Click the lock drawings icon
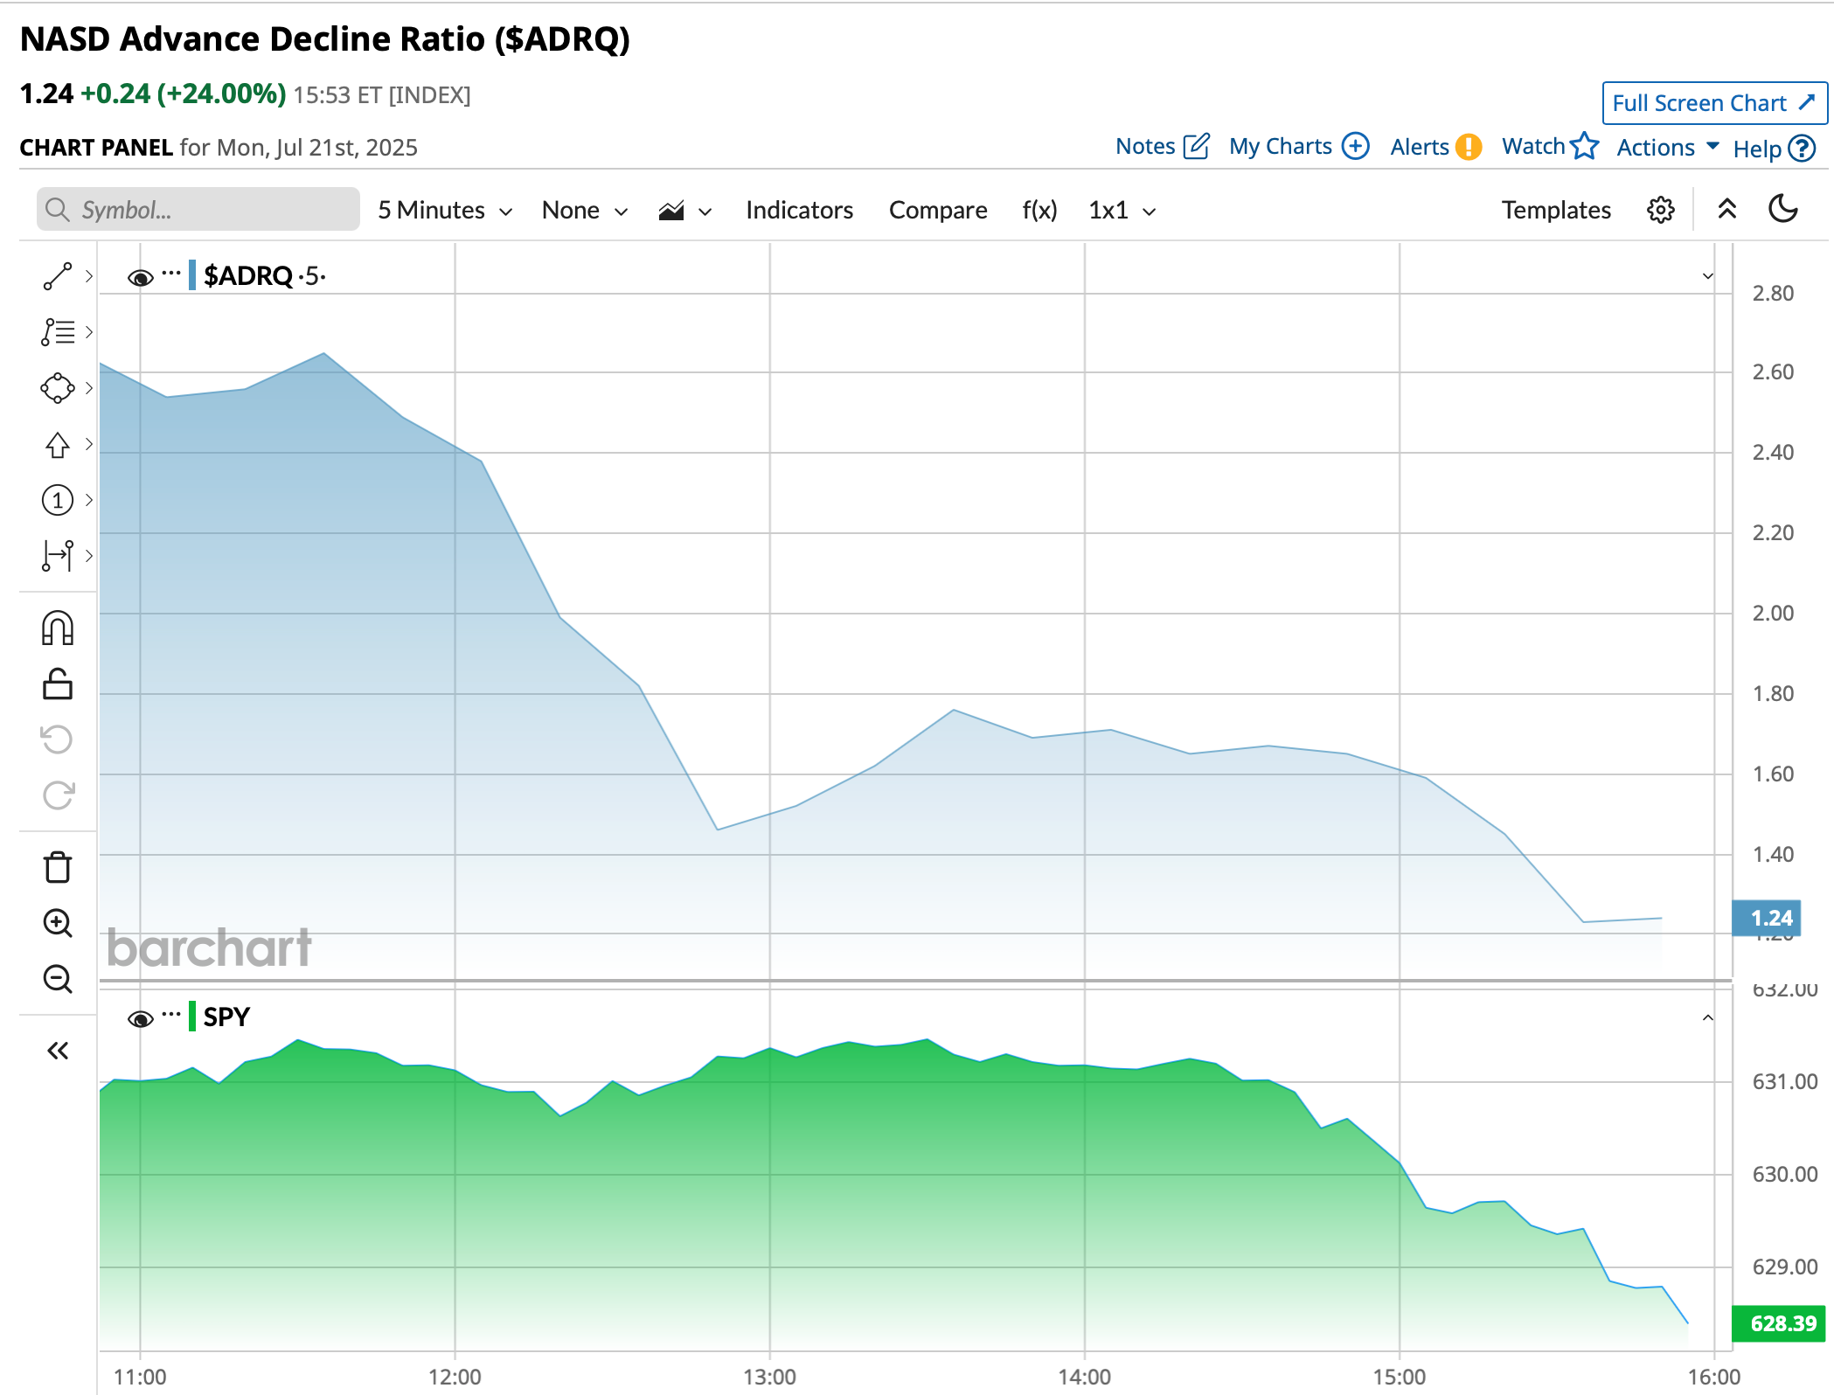 click(58, 684)
